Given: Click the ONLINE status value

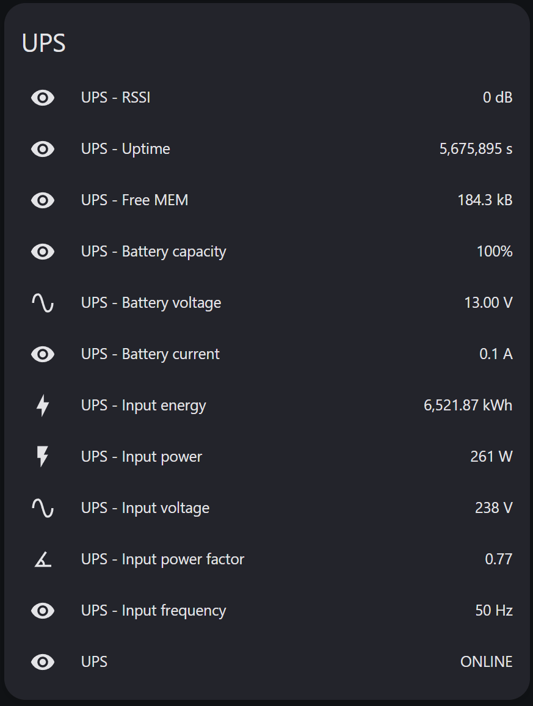Looking at the screenshot, I should click(486, 662).
